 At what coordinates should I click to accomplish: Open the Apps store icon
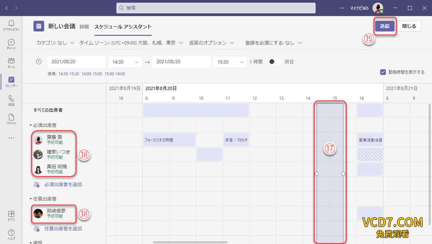(x=11, y=216)
